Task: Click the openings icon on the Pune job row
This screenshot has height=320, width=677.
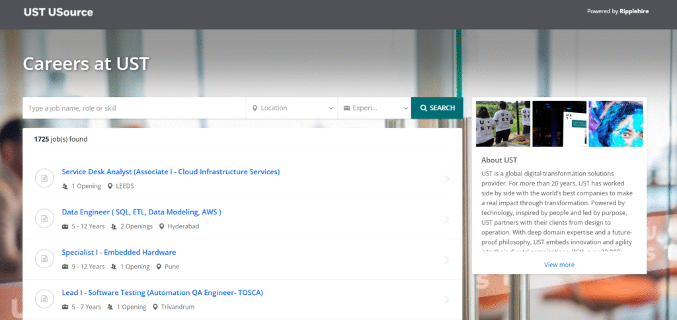Action: [114, 267]
